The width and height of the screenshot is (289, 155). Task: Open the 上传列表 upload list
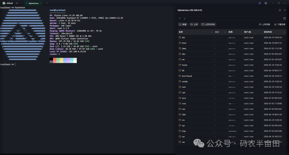(x=264, y=25)
